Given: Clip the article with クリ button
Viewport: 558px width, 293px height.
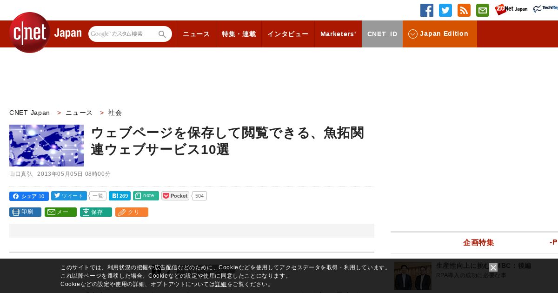Looking at the screenshot, I should coord(132,212).
